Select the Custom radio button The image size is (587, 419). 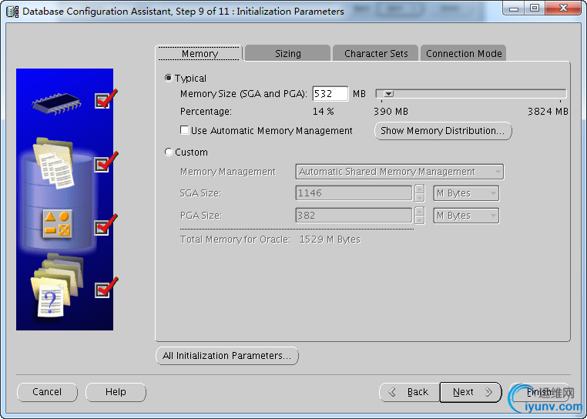click(169, 152)
